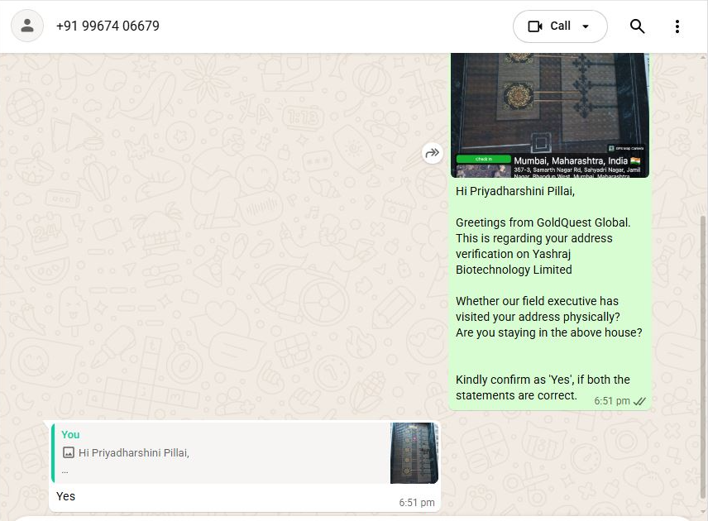Jump to quoted message 'Hi Priyadharshini Pillai,'
The width and height of the screenshot is (708, 521).
coord(245,453)
